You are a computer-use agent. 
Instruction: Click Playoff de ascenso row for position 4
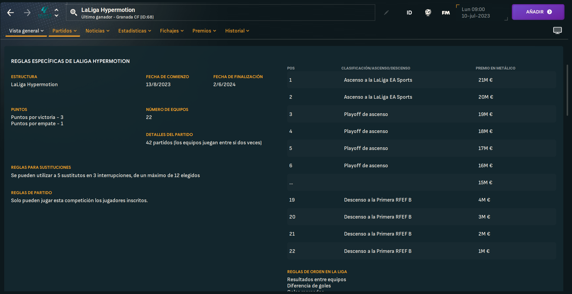pos(421,131)
